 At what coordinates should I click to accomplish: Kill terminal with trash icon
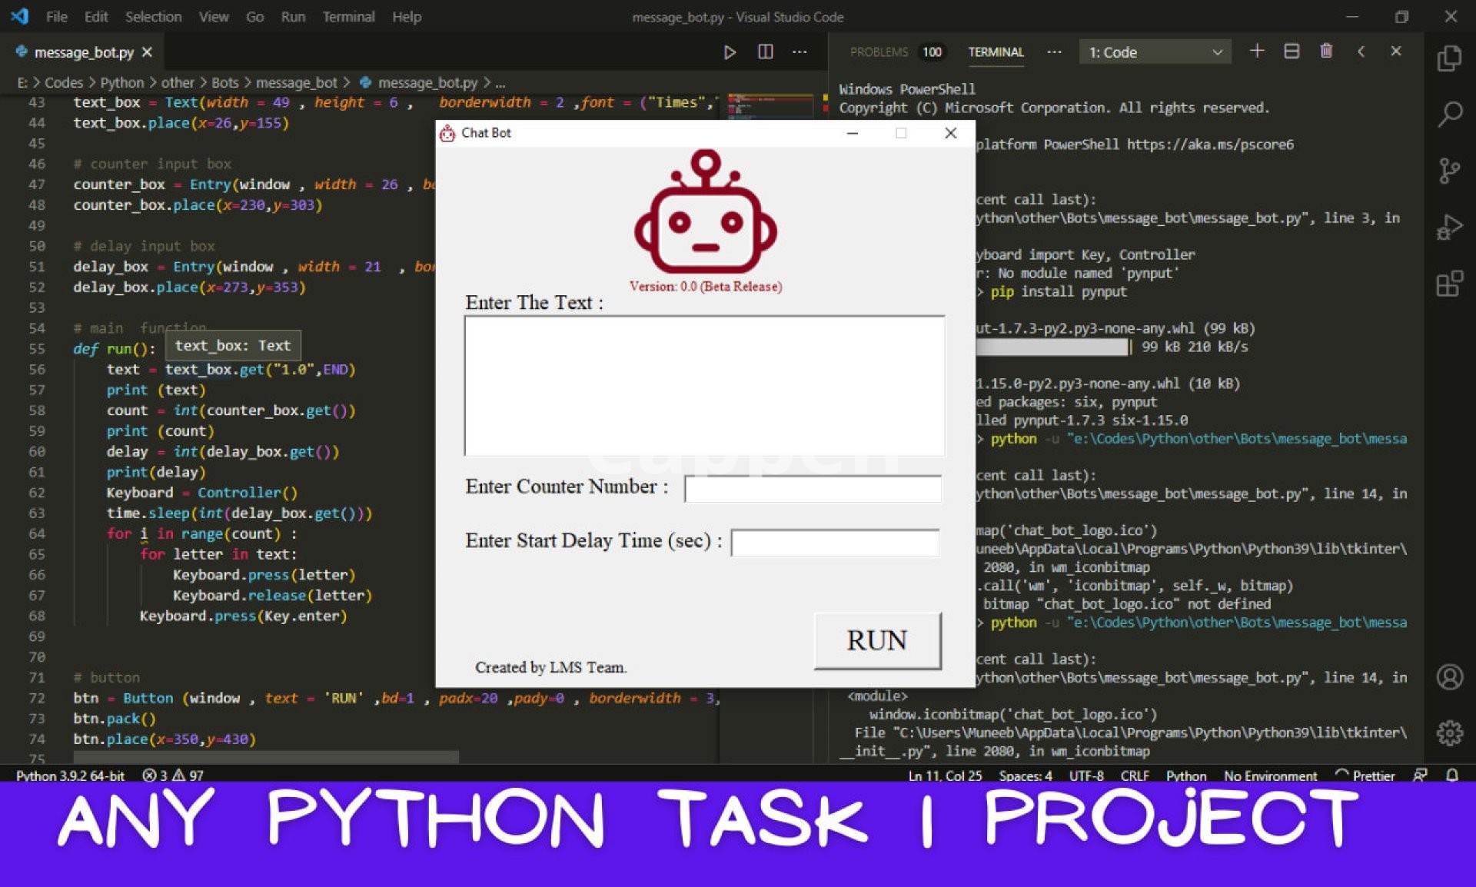tap(1326, 51)
